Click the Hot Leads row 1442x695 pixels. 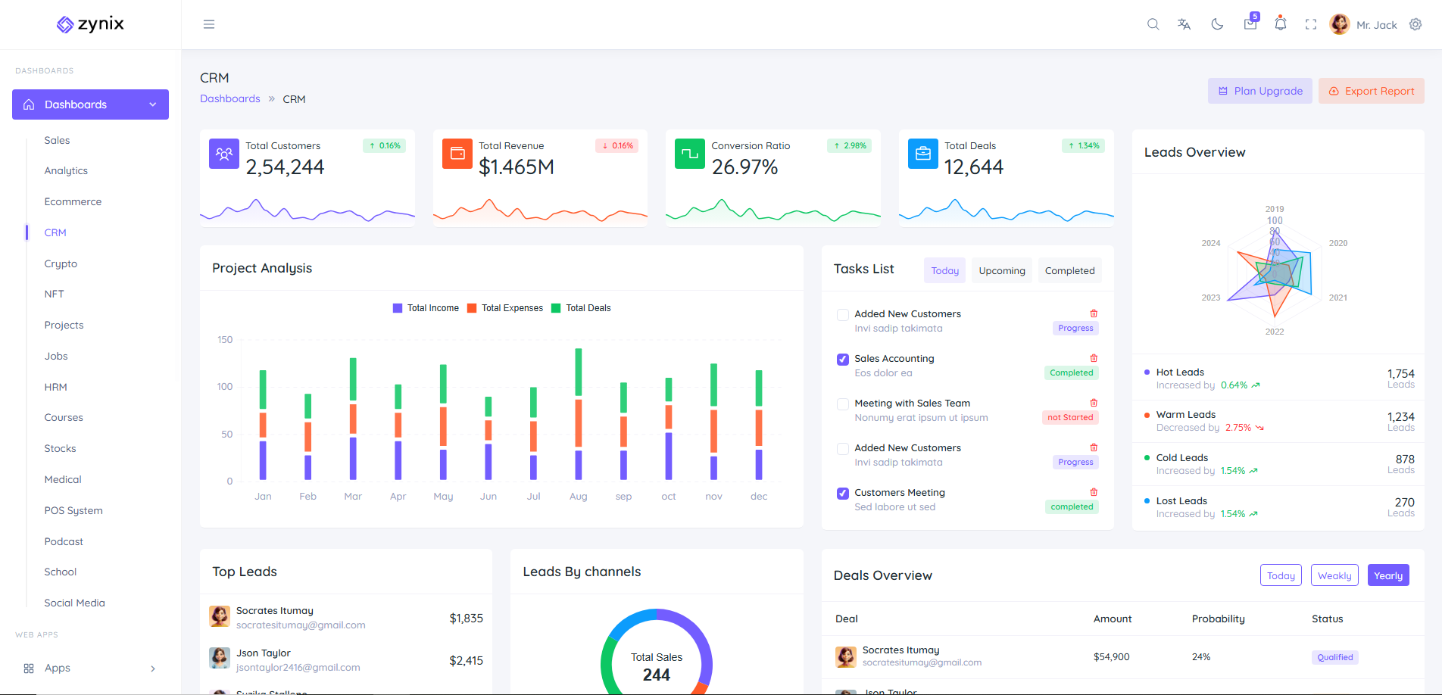click(x=1278, y=379)
